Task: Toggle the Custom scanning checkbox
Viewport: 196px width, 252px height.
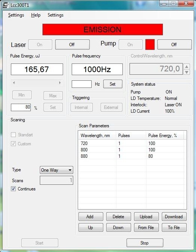Action: click(14, 143)
